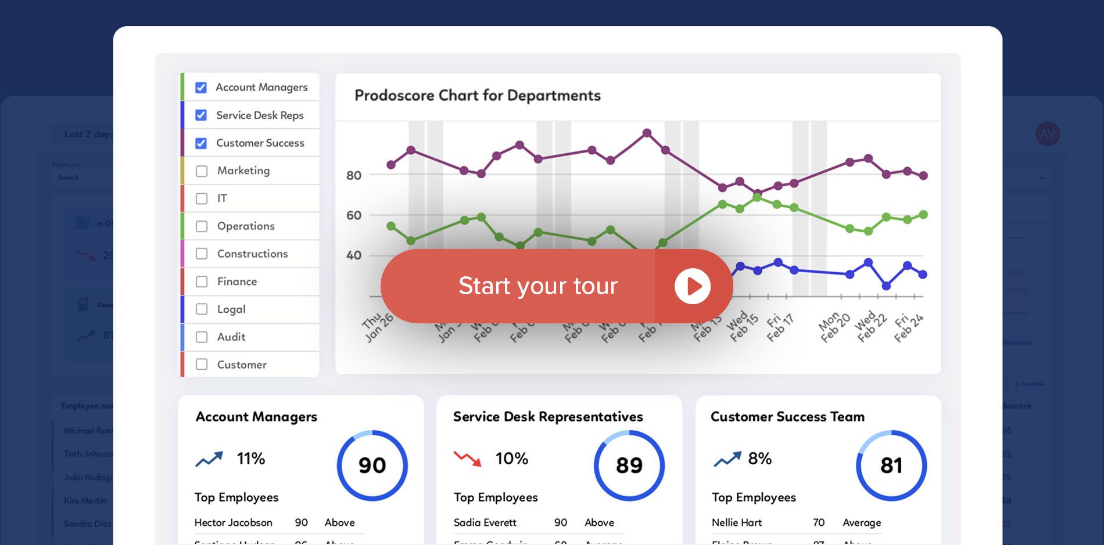
Task: Click the 80 y-axis label
Action: coord(354,175)
